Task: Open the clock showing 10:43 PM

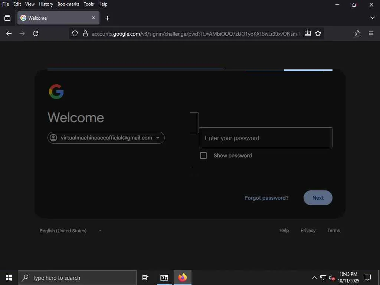Action: coord(348,278)
